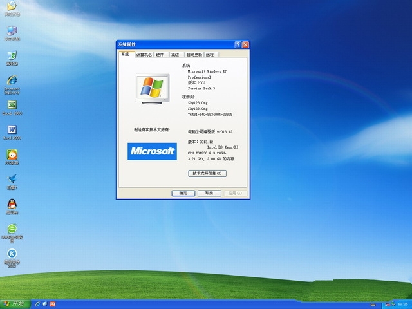Image resolution: width=412 pixels, height=309 pixels.
Task: Open the My Documents desktop icon
Action: coord(12,7)
